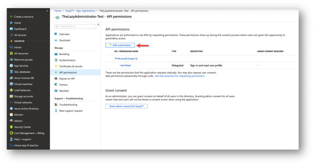Click the Search (Ctrl+/) input field
316x164 pixels.
click(75, 26)
